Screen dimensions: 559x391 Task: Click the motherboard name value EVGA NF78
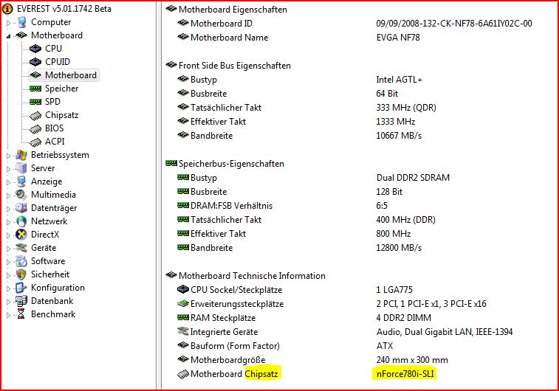click(x=398, y=38)
